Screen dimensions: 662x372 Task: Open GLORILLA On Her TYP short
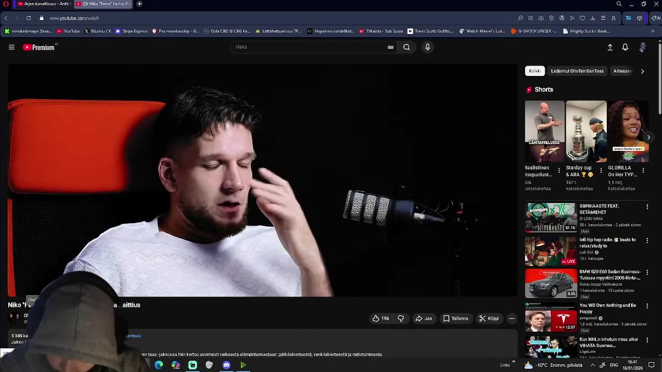click(628, 131)
